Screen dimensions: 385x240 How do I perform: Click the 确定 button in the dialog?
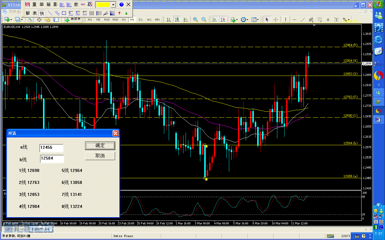tap(100, 146)
